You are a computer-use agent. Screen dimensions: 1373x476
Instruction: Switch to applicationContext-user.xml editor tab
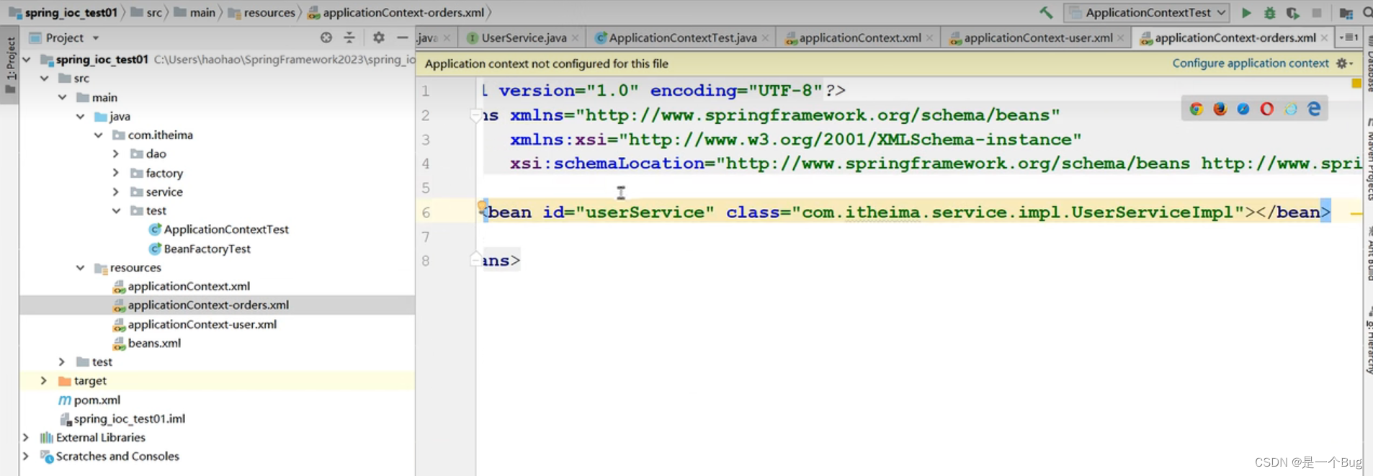pos(1037,37)
